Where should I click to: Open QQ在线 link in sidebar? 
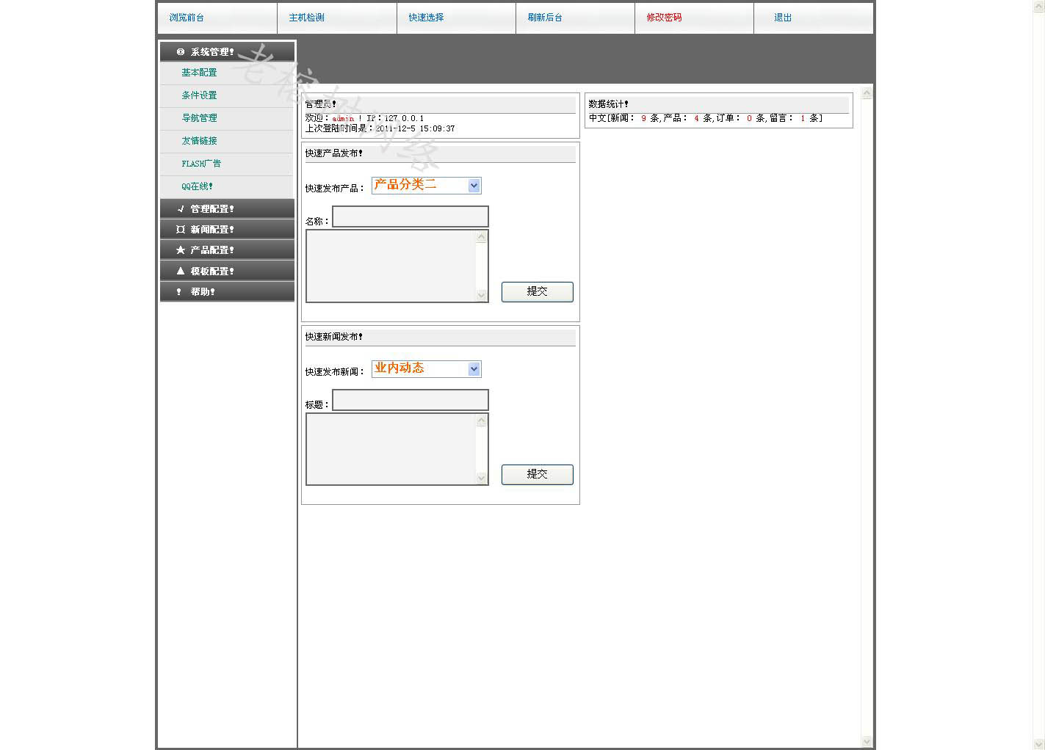197,186
